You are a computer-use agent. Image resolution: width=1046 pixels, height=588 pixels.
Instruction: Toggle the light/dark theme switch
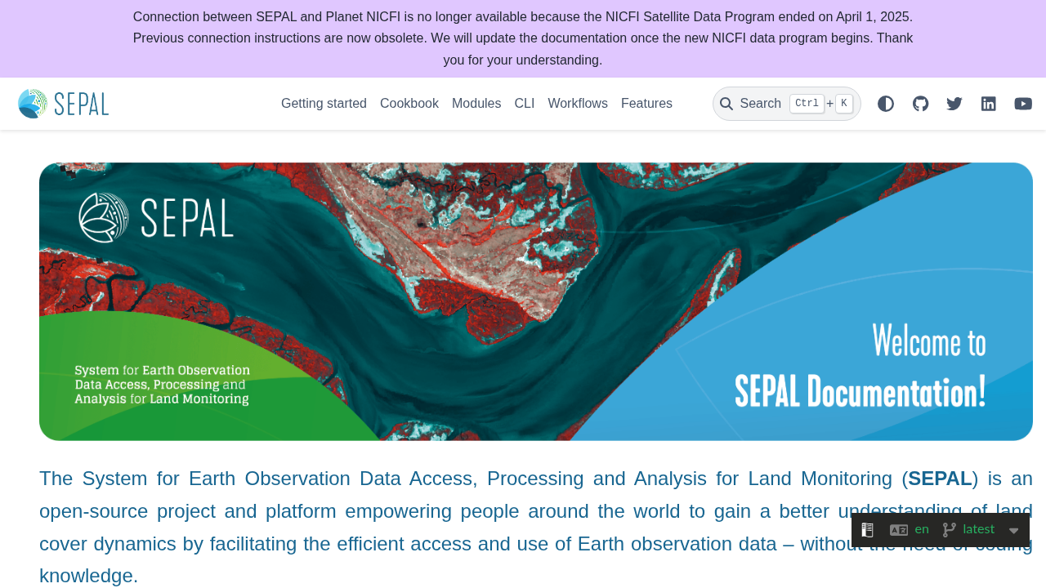tap(886, 104)
